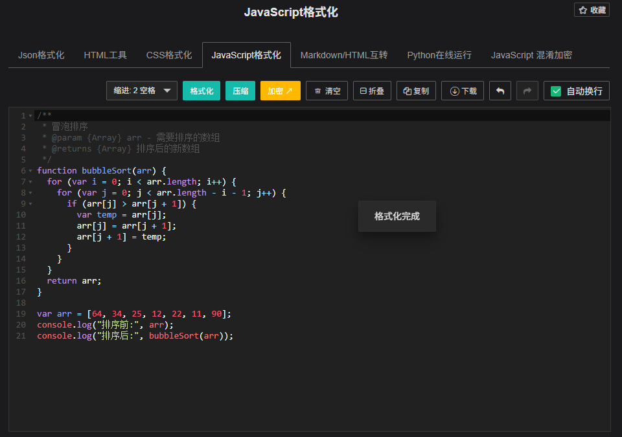The height and width of the screenshot is (437, 622).
Task: Open the 缩进 indent size dropdown
Action: coord(141,91)
